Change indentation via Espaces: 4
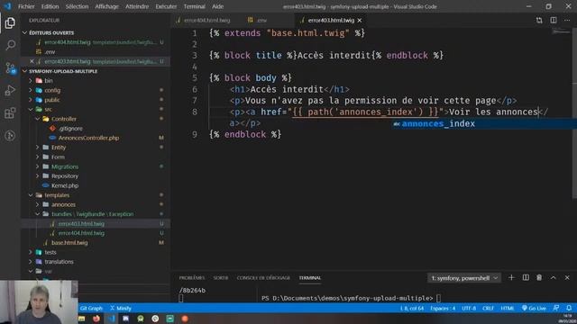 click(x=443, y=308)
